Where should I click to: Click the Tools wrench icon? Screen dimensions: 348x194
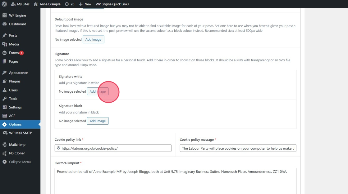[4, 99]
